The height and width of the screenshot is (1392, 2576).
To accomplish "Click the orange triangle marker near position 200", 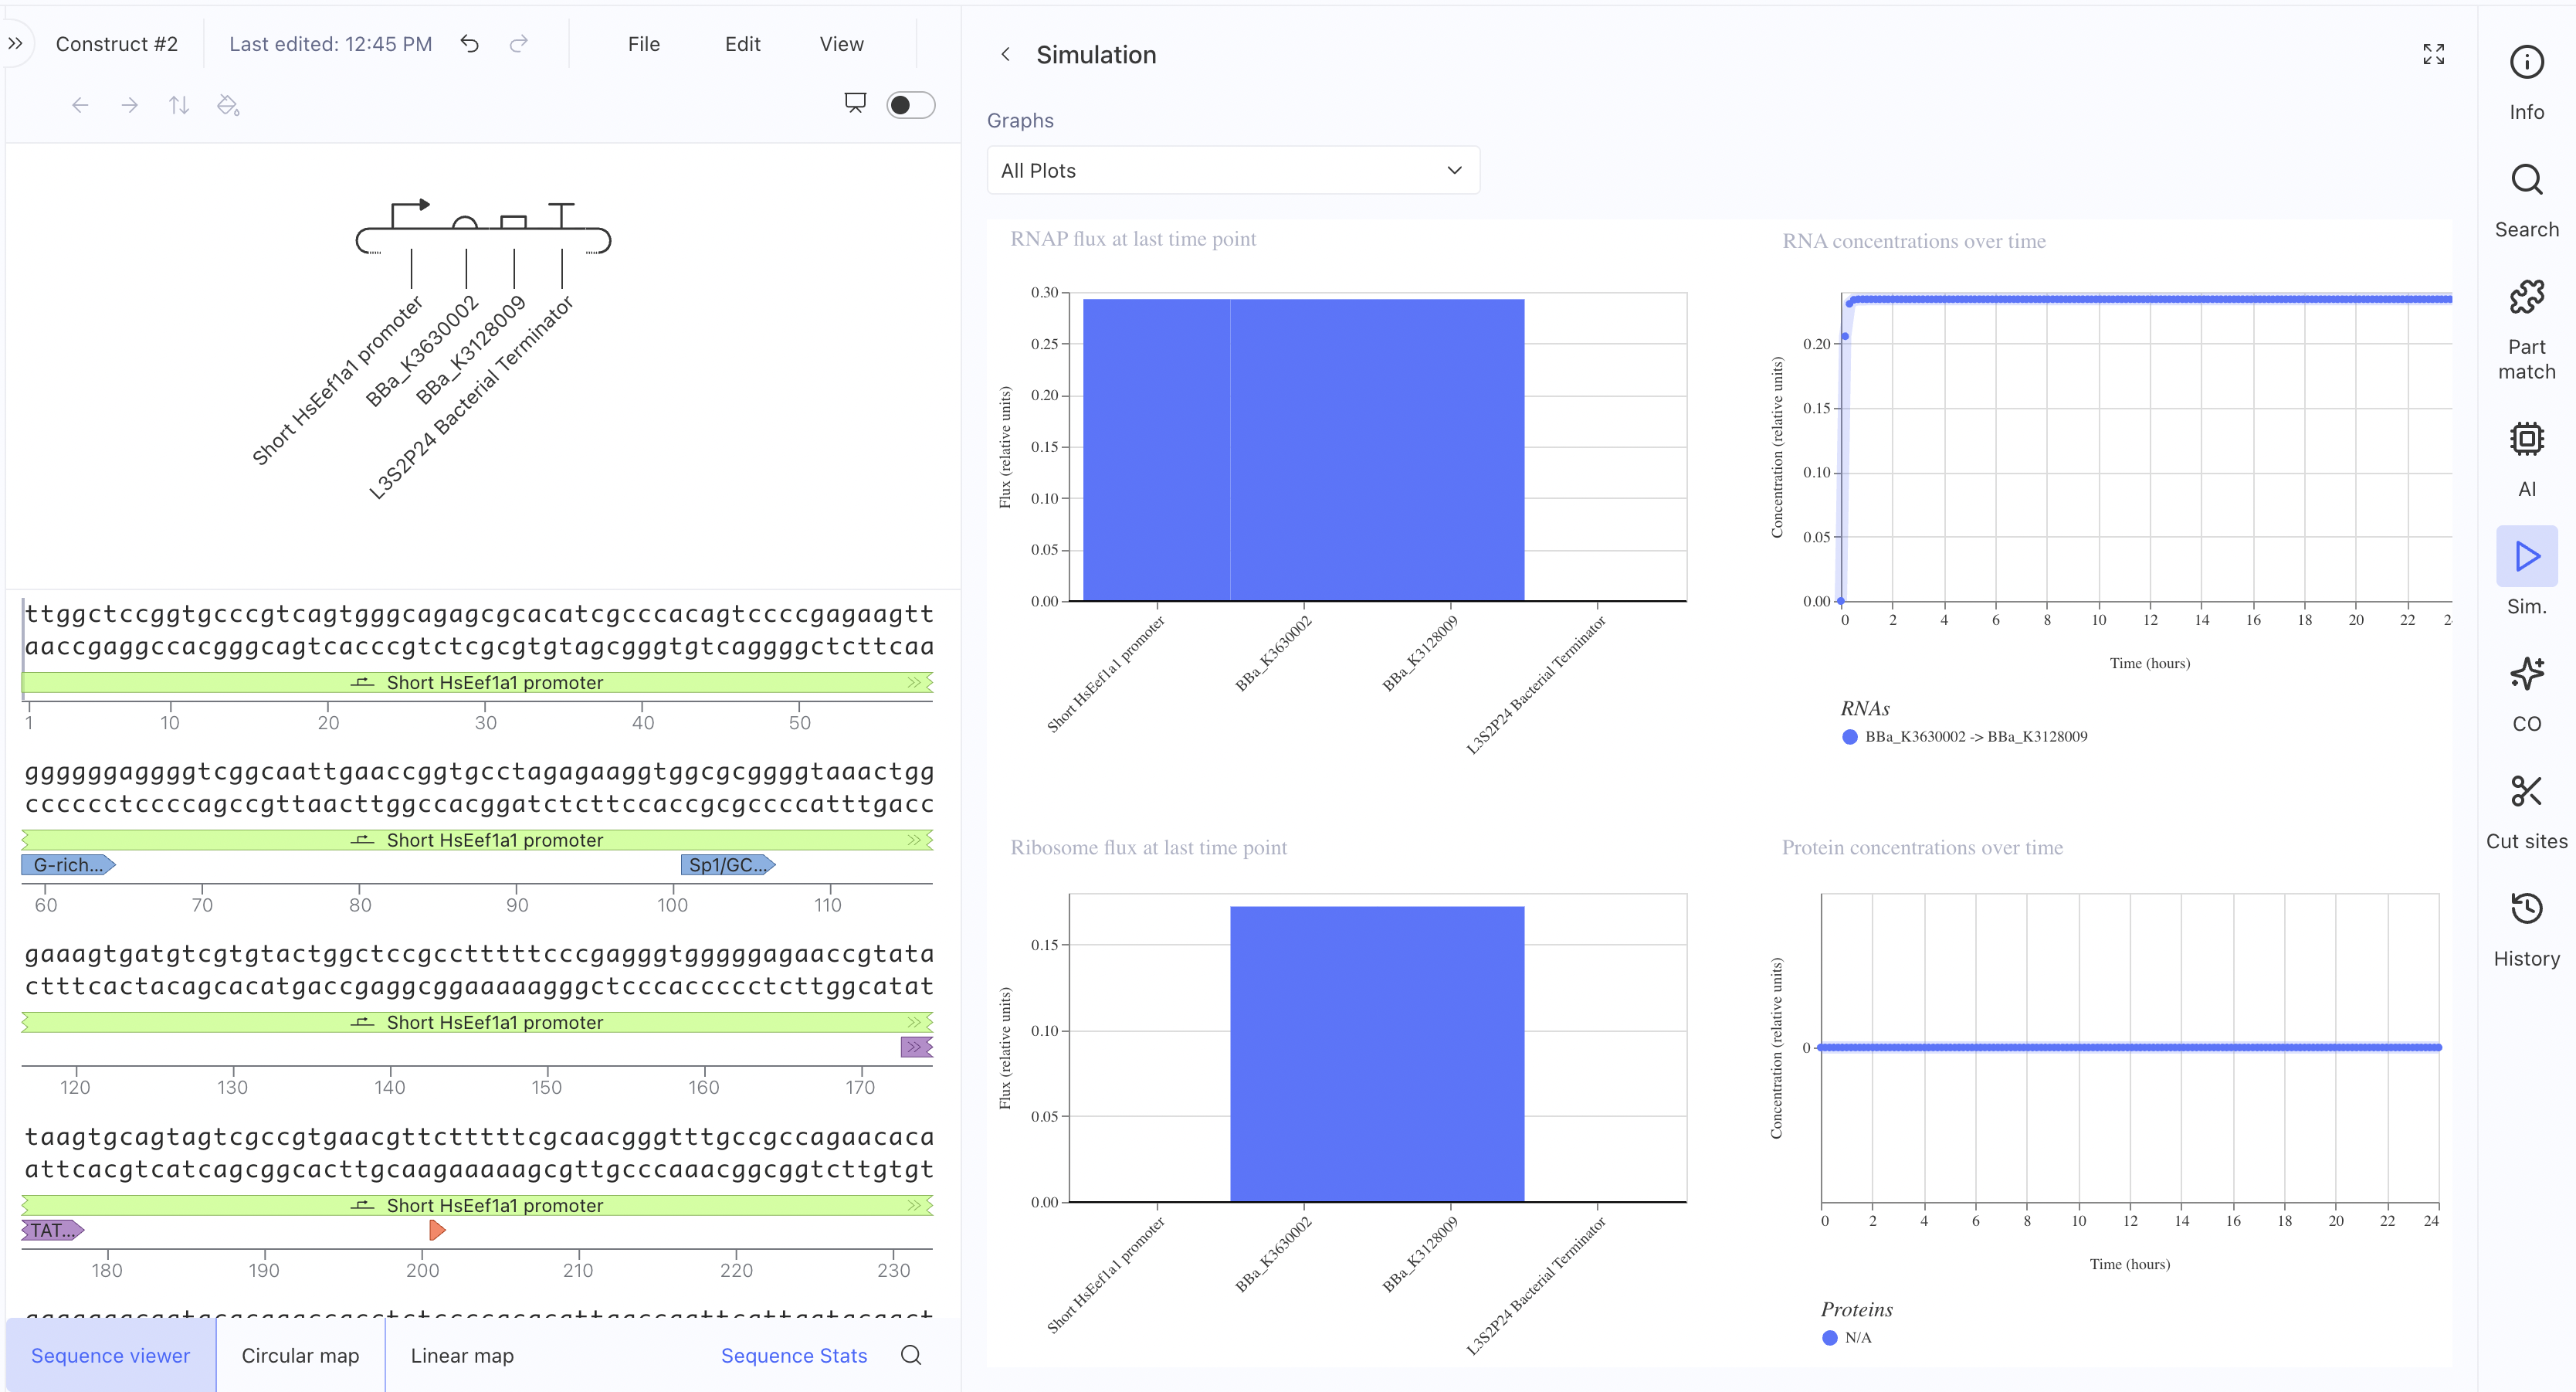I will click(x=437, y=1230).
